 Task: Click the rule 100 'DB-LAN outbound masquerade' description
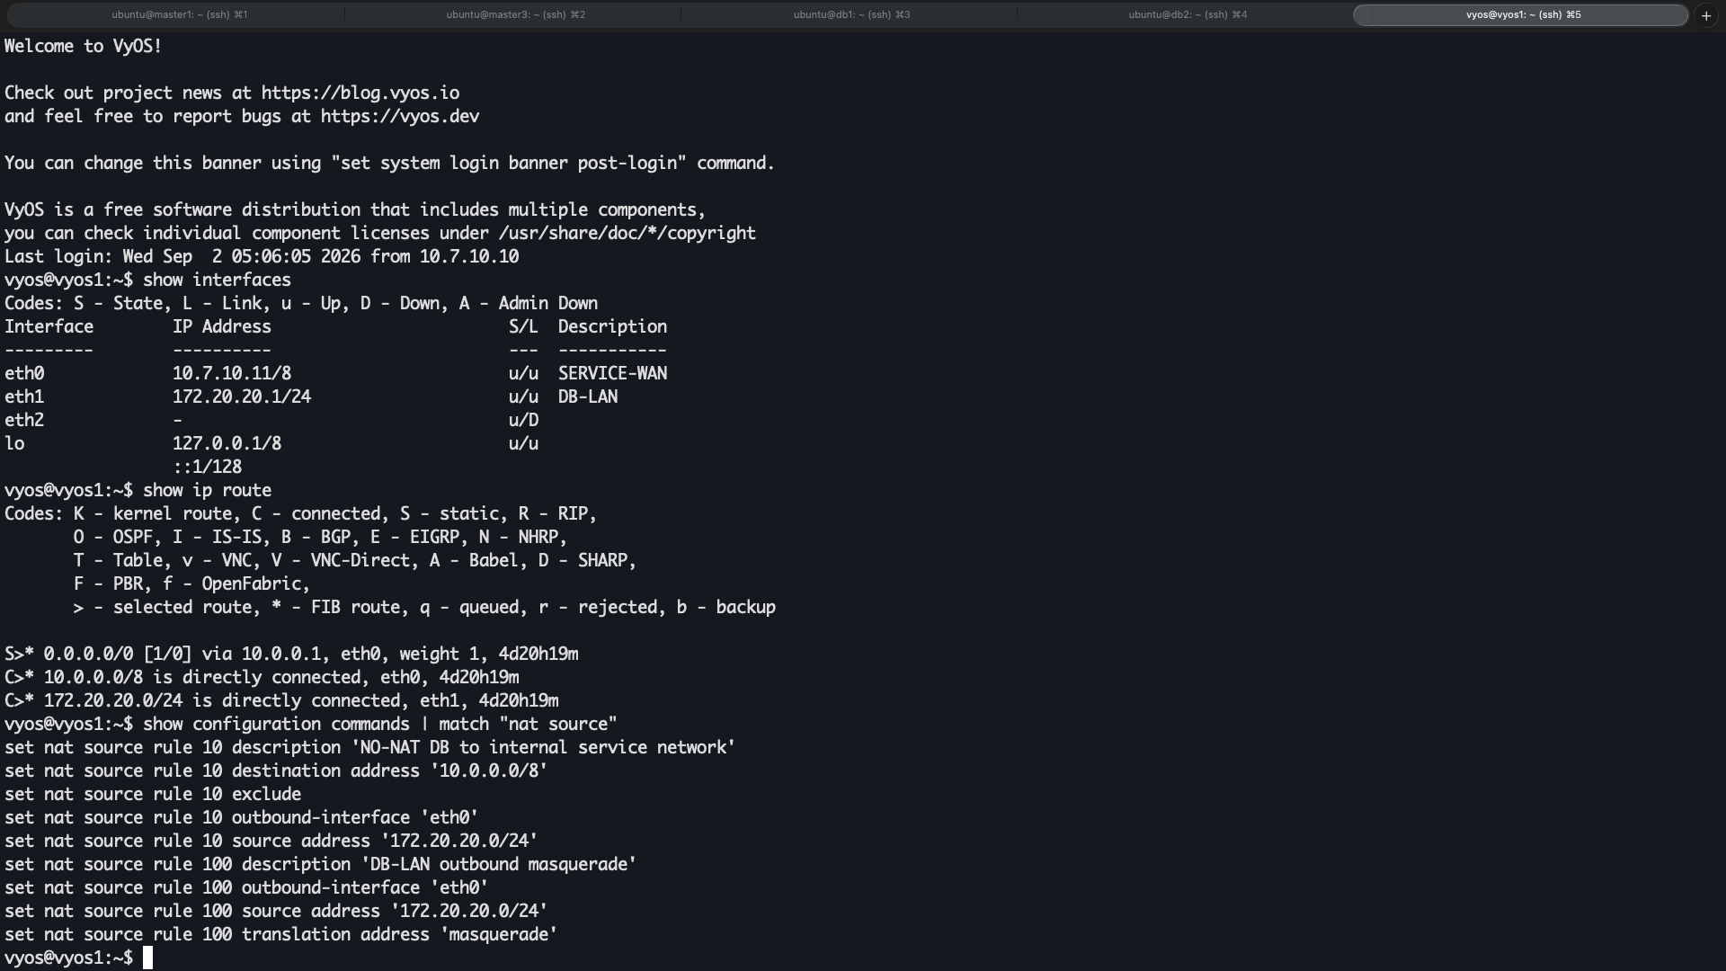pyautogui.click(x=321, y=864)
